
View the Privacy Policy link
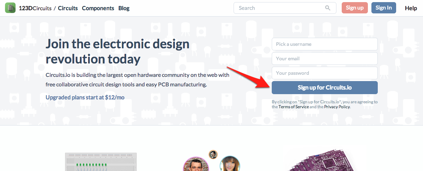tap(337, 107)
